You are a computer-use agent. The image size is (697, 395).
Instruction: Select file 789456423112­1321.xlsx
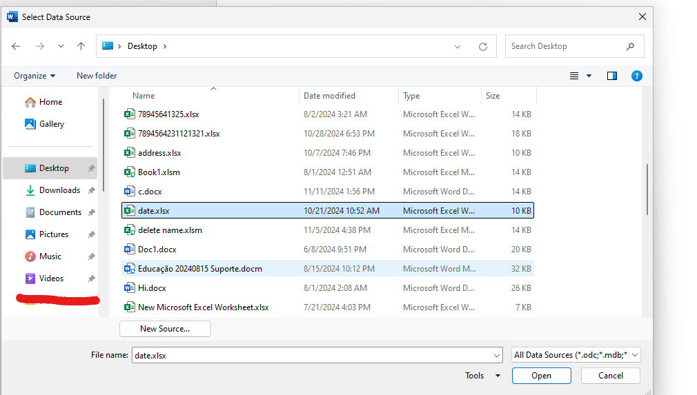click(x=328, y=134)
